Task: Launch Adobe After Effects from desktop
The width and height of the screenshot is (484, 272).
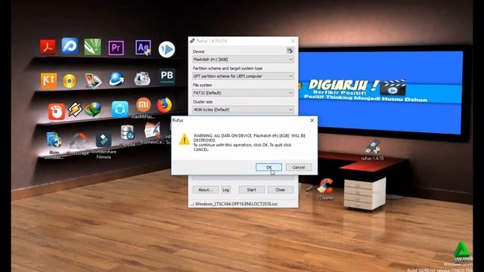Action: click(143, 48)
